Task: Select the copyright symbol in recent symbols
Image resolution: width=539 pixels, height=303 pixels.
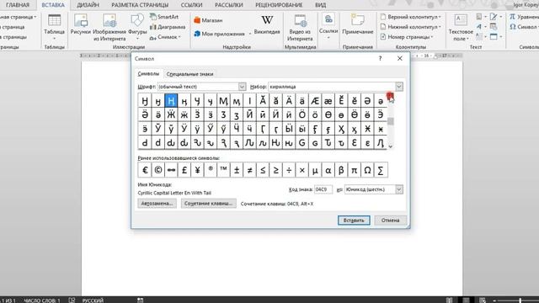Action: pyautogui.click(x=157, y=170)
